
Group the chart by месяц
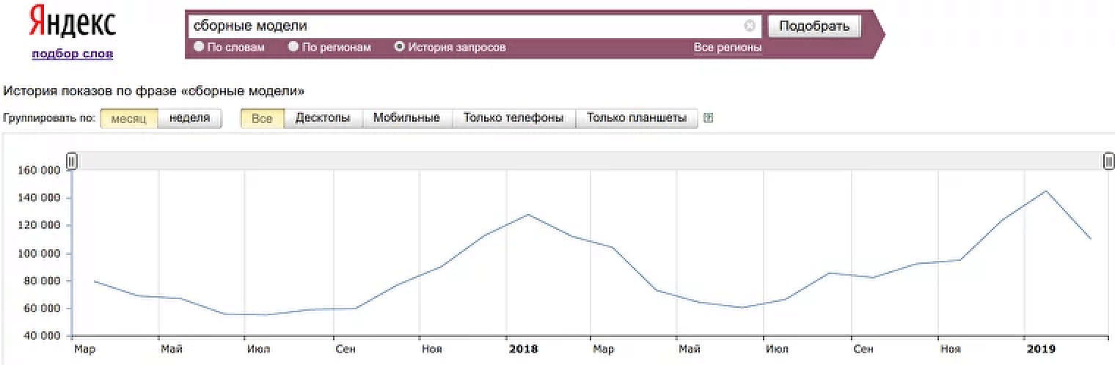point(128,118)
